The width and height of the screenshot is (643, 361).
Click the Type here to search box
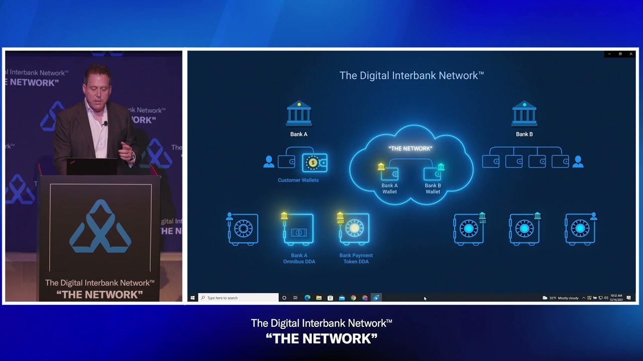pyautogui.click(x=238, y=298)
